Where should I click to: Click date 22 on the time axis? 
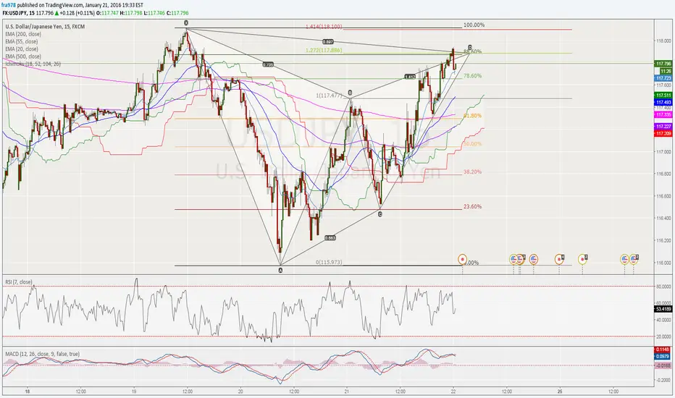[453, 391]
